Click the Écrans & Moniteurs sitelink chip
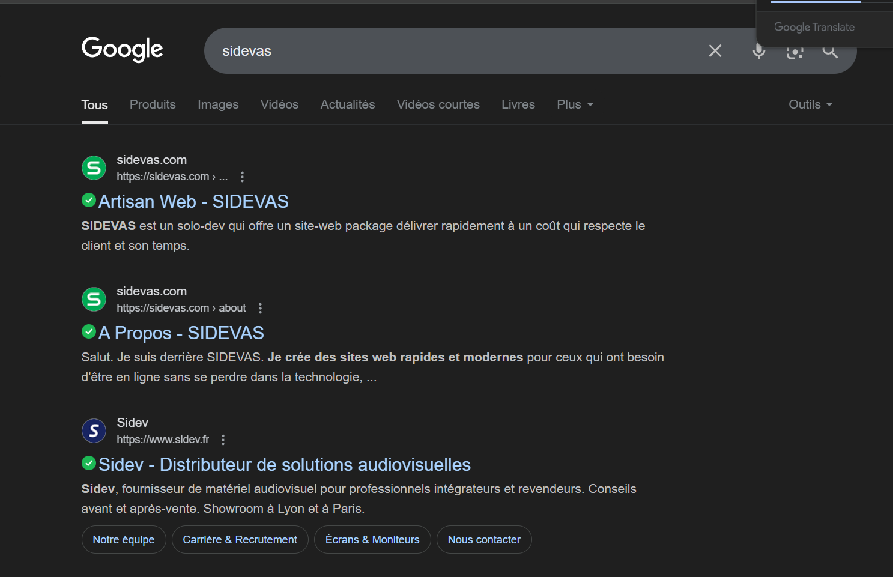Screen dimensions: 893x577 click(x=372, y=539)
